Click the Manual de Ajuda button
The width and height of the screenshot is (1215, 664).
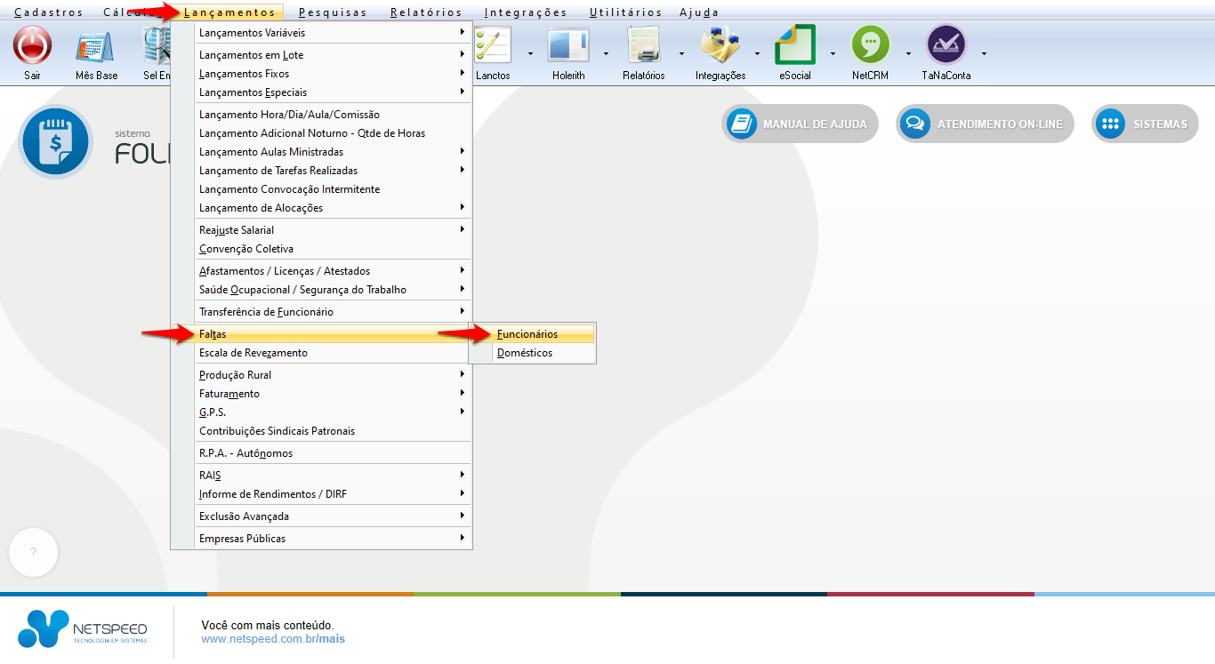point(800,124)
